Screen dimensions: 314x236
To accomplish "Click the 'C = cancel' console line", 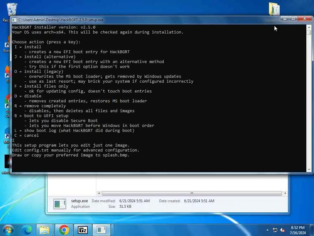I will point(26,135).
